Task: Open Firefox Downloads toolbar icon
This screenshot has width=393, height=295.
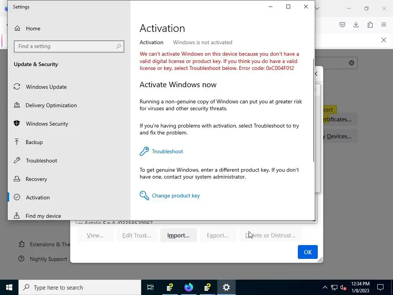Action: click(356, 25)
